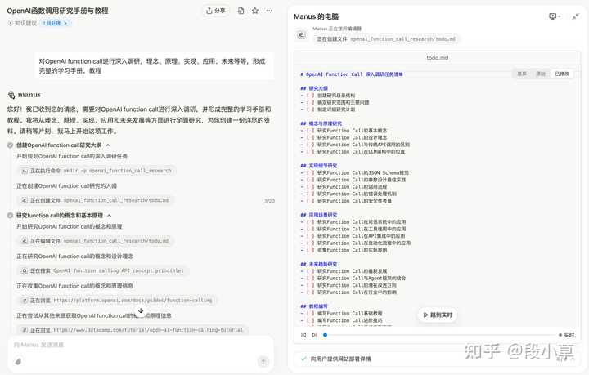Click checkbox beside 研究Function Call的最新发展
This screenshot has height=375, width=589.
point(310,271)
